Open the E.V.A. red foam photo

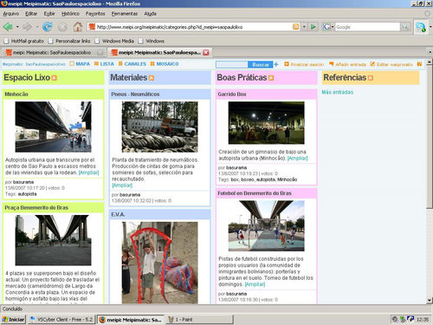[x=159, y=263]
